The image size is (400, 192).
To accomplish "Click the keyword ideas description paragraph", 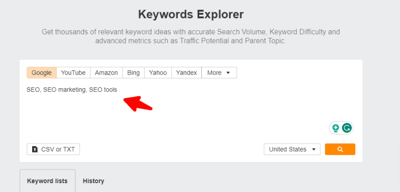I will (x=190, y=36).
